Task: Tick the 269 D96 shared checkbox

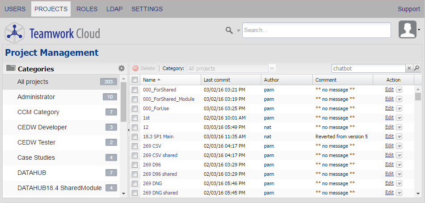Action: (x=135, y=174)
